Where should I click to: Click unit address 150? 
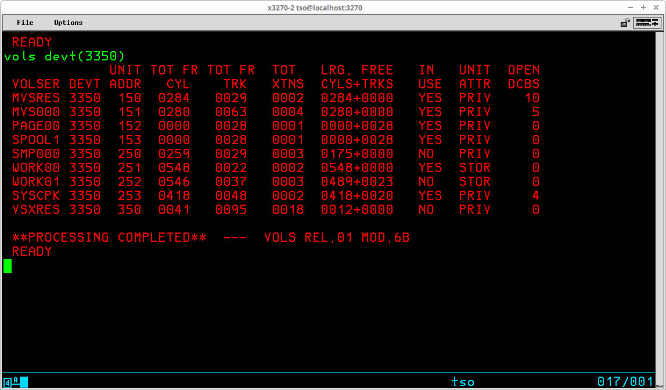(x=129, y=98)
